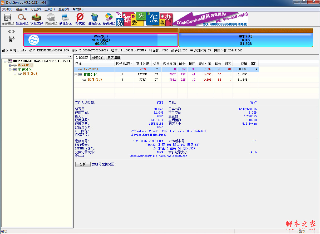
Task: Click the 文件系统 column header
Action: [143, 64]
